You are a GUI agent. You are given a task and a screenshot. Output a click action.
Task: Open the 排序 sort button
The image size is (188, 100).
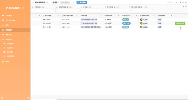pyautogui.click(x=55, y=2)
